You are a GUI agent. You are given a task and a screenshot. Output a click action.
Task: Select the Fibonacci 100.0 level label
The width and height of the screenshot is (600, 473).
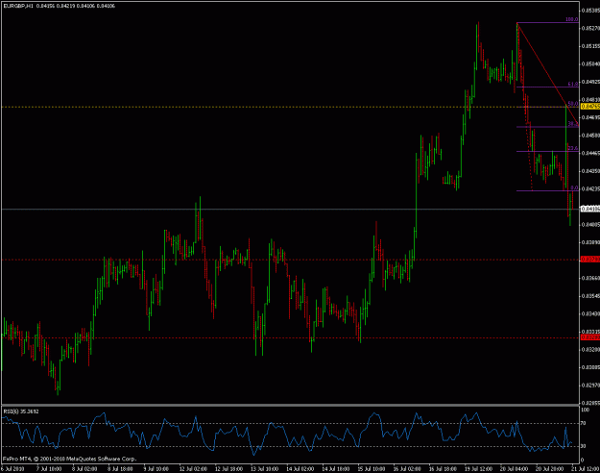(x=572, y=19)
